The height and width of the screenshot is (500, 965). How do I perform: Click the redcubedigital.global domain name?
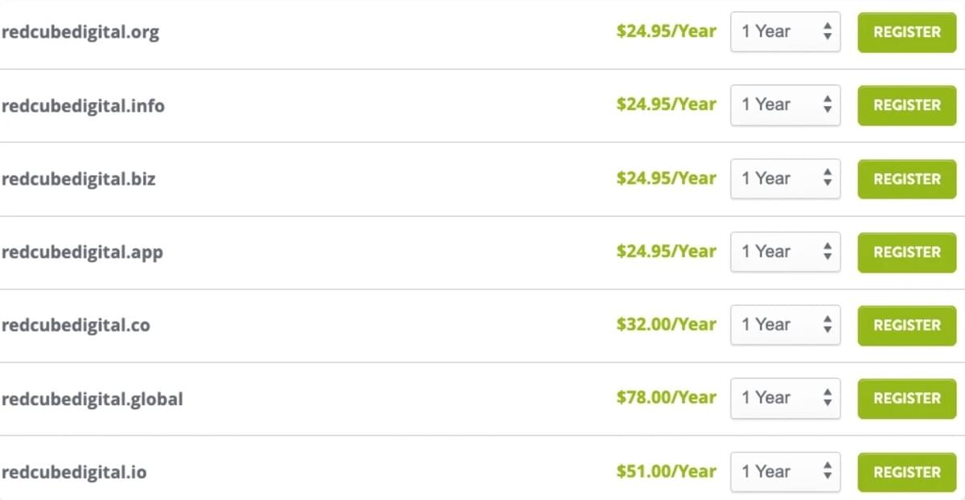(x=92, y=400)
